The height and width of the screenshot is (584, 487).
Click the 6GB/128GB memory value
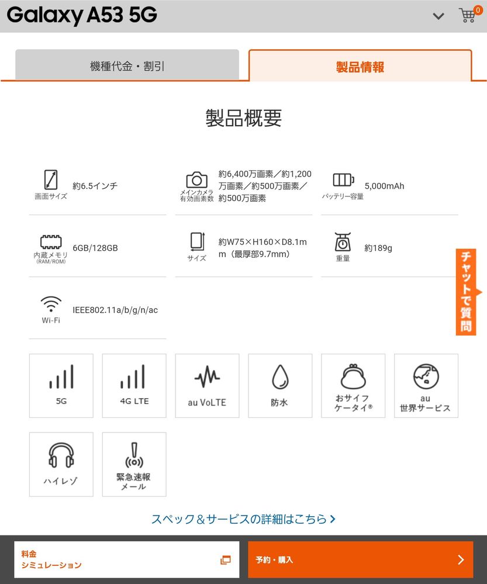pos(95,248)
